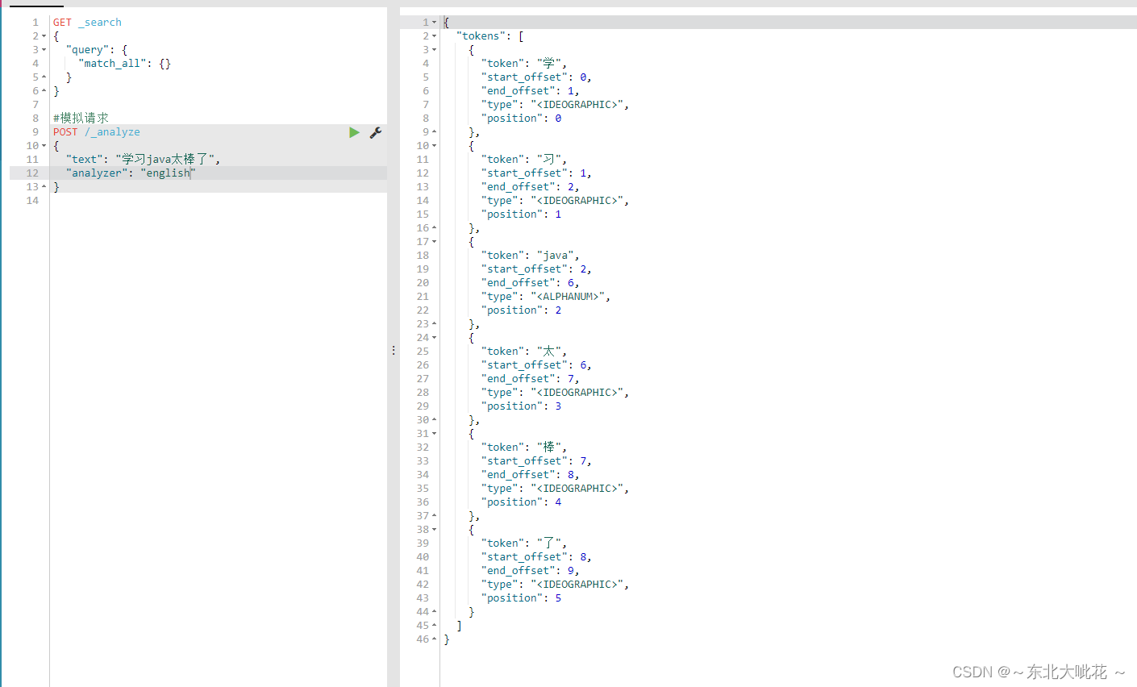Click the "analyzer": "english" line
Screen dimensions: 1137x687
(x=131, y=173)
